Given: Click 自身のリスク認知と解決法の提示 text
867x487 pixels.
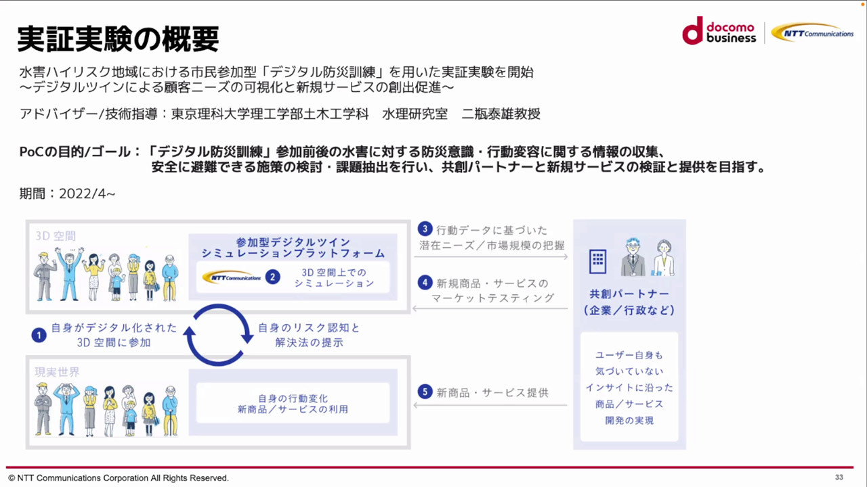Looking at the screenshot, I should pyautogui.click(x=309, y=335).
